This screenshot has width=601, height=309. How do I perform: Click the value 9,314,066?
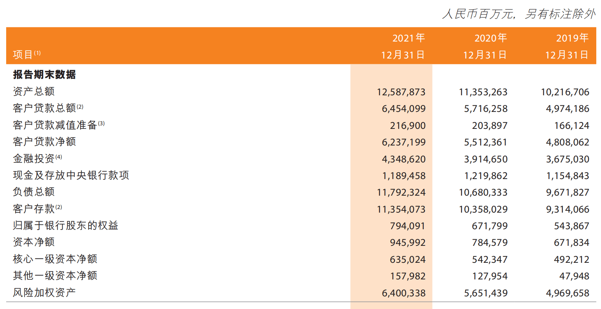(x=568, y=209)
